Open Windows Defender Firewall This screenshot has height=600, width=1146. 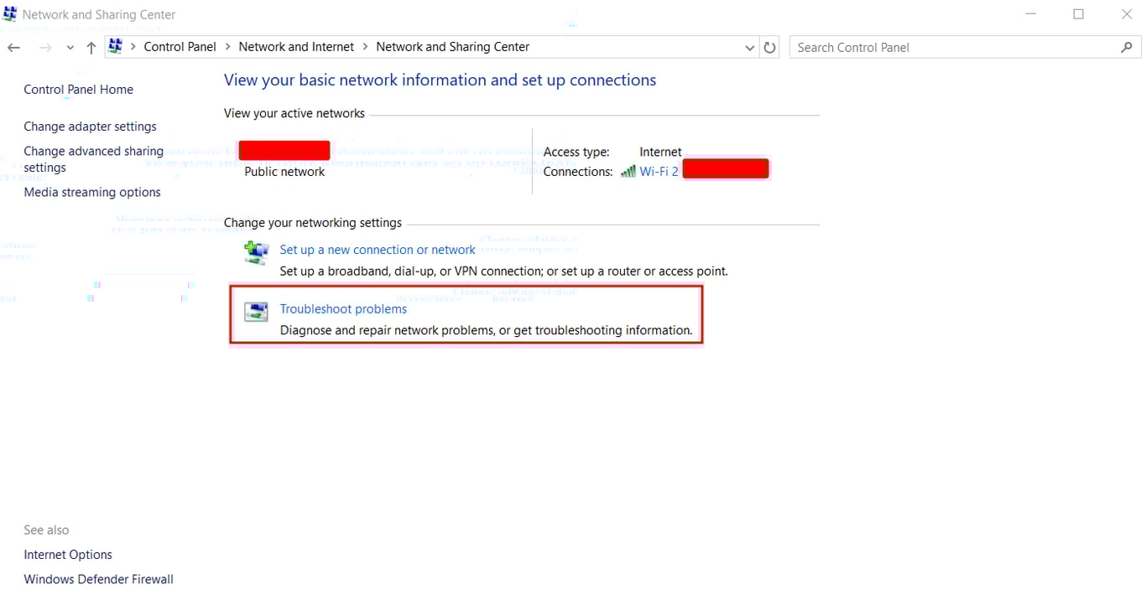pos(98,579)
